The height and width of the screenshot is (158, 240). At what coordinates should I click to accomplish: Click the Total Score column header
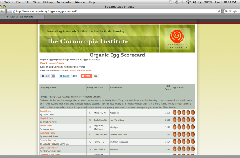point(168,87)
